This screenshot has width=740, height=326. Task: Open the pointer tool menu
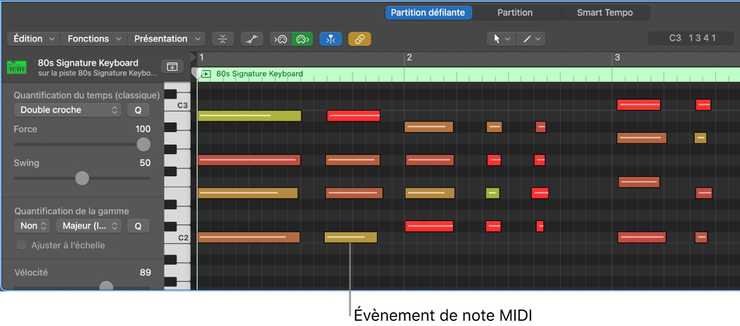pos(501,39)
